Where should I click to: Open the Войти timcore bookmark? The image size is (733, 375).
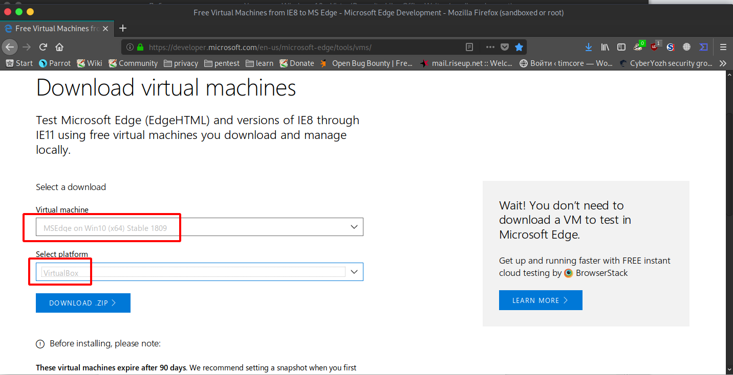pyautogui.click(x=566, y=63)
